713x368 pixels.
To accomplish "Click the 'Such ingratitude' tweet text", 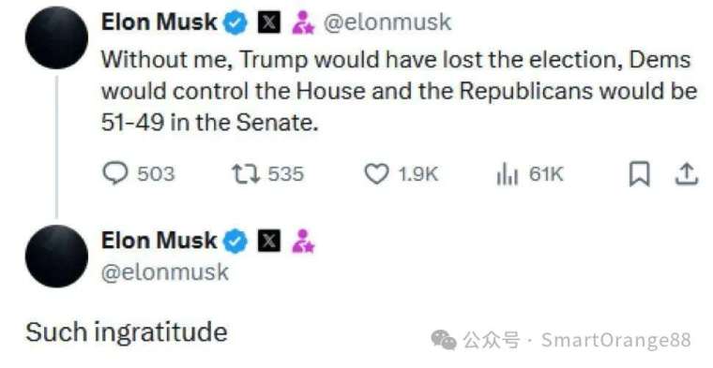I will click(127, 332).
